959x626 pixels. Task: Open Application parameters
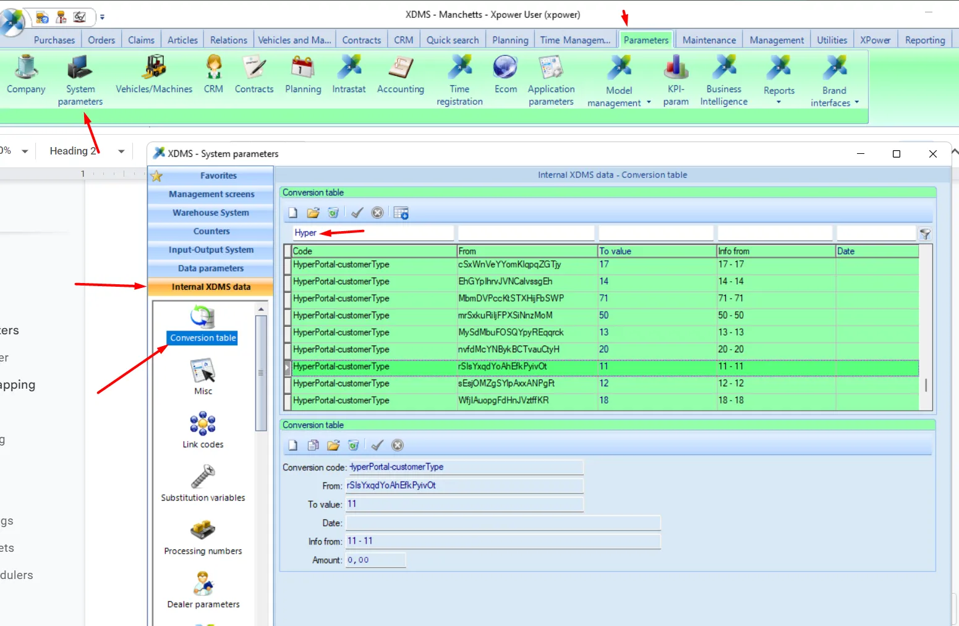point(551,80)
